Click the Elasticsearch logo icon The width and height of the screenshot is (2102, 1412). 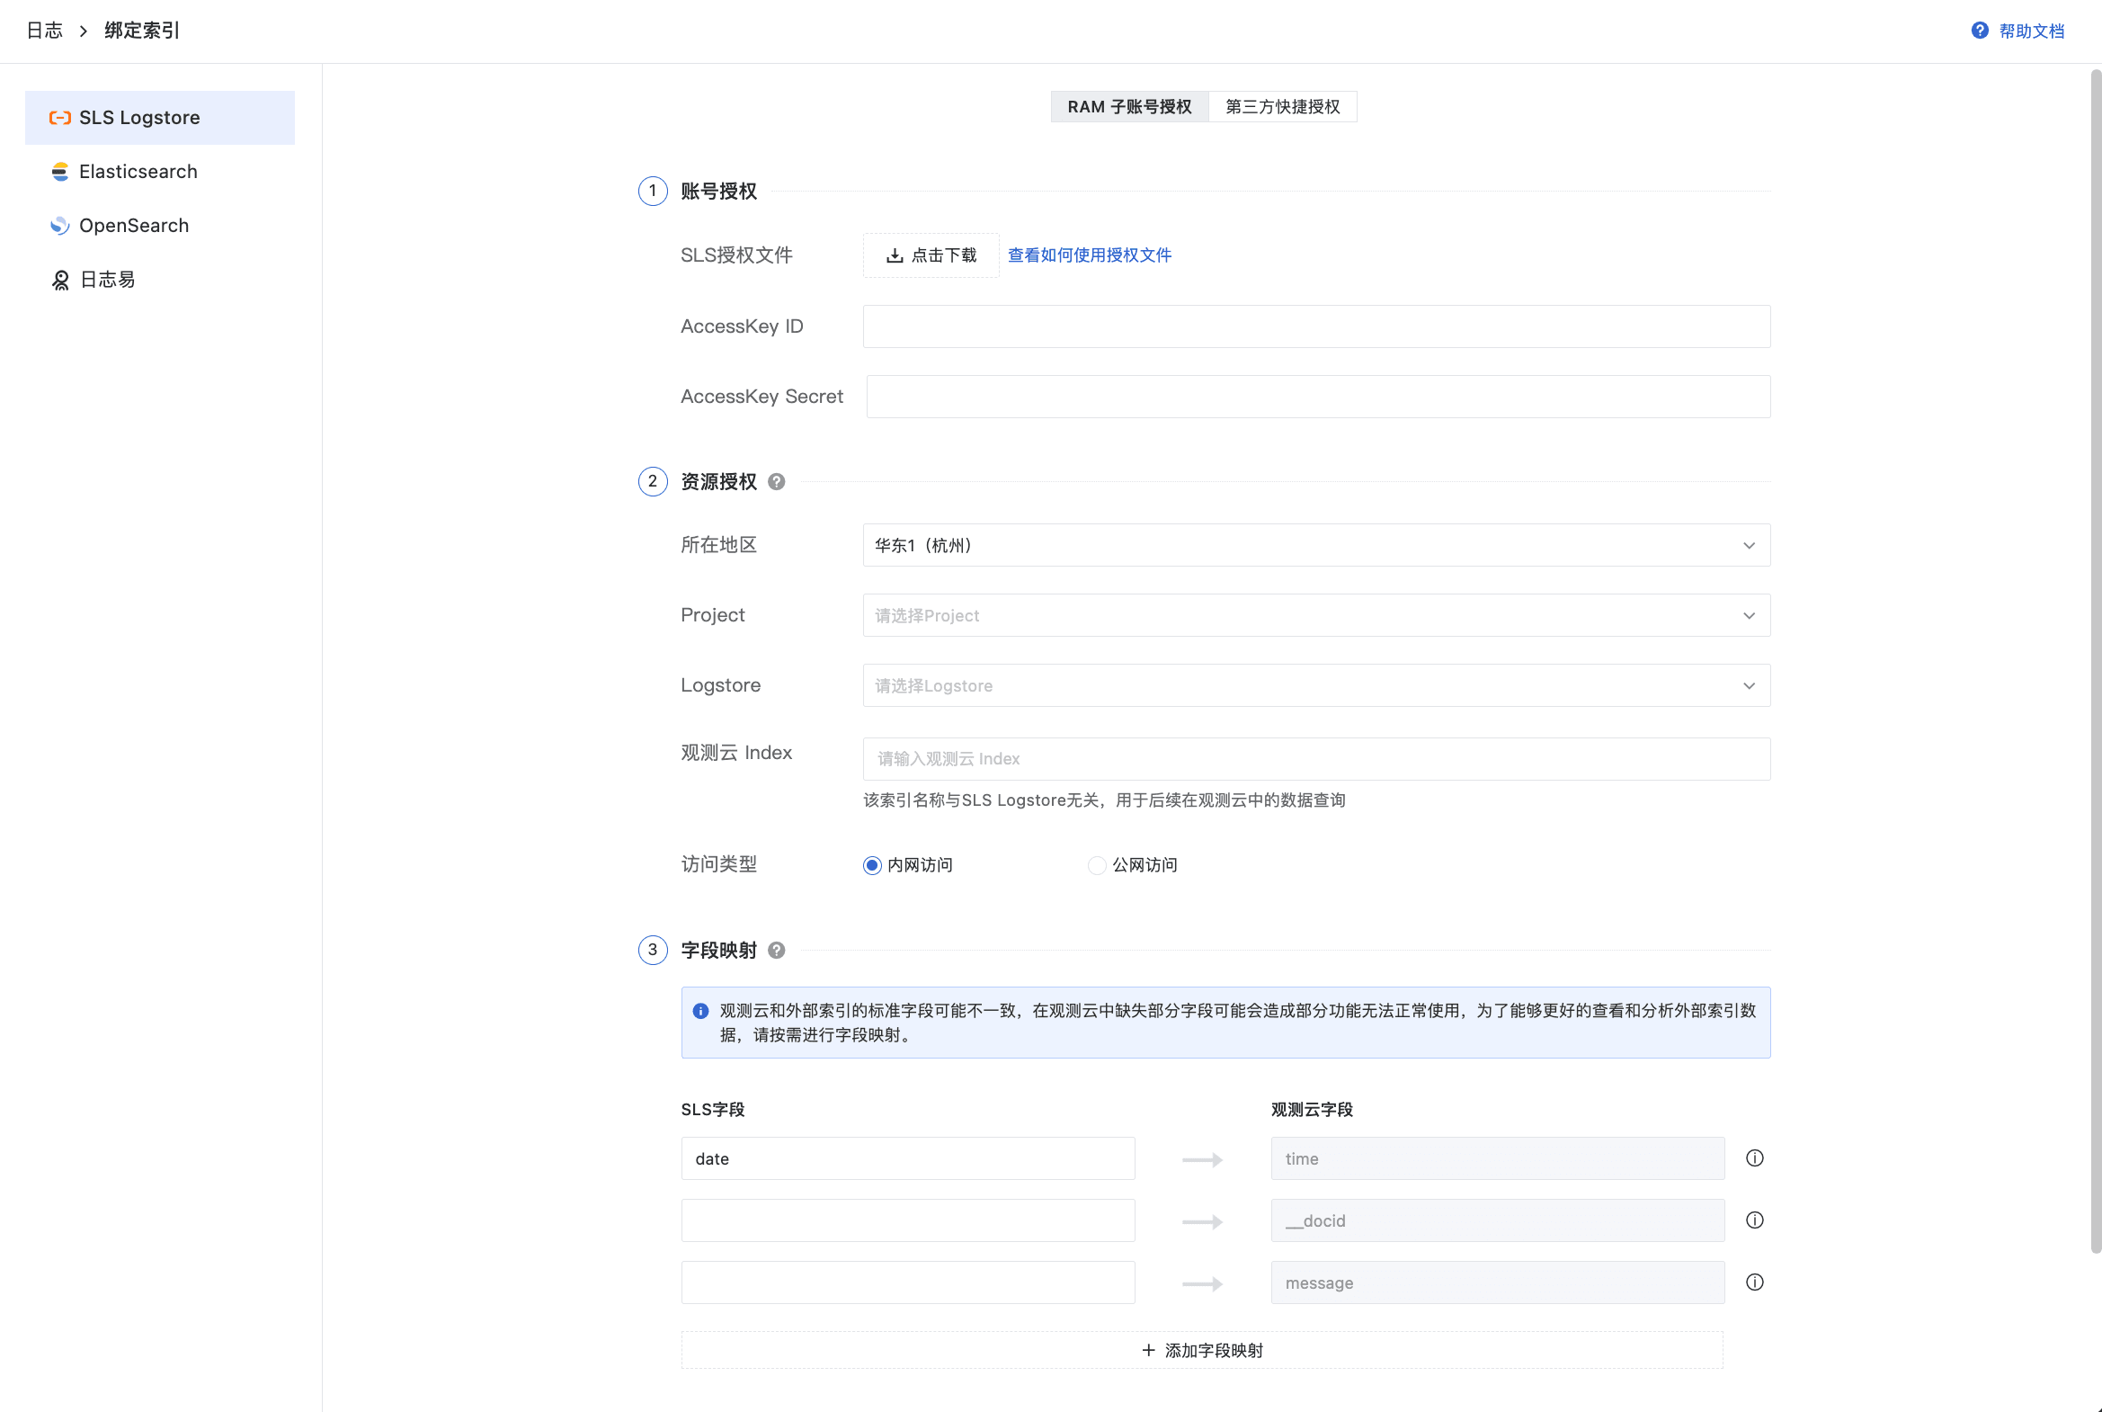[60, 172]
